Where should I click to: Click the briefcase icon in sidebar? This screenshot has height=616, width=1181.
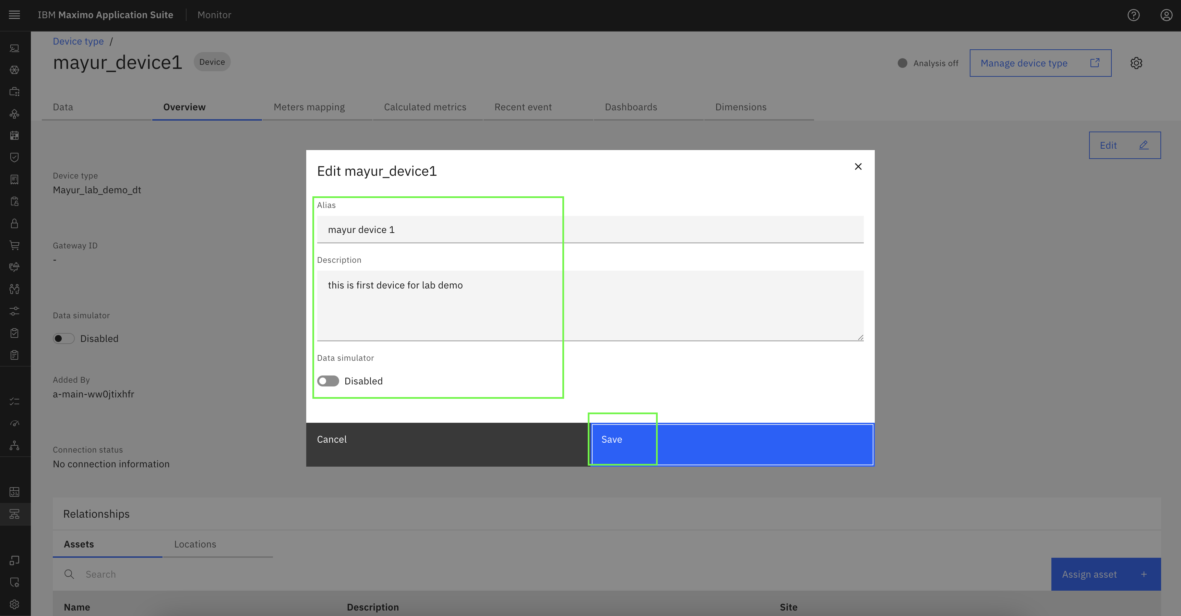pos(15,91)
